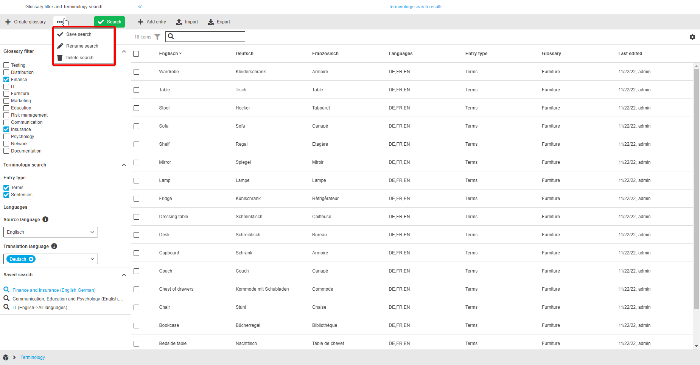
Task: Collapse the Saved search section
Action: pyautogui.click(x=124, y=275)
